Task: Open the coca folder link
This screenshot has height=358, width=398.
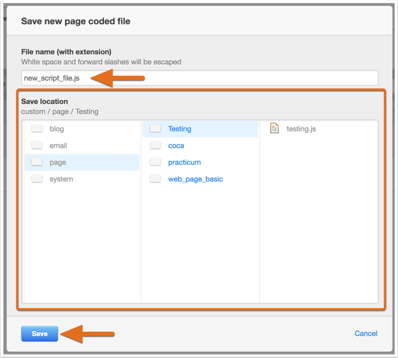Action: (x=176, y=145)
